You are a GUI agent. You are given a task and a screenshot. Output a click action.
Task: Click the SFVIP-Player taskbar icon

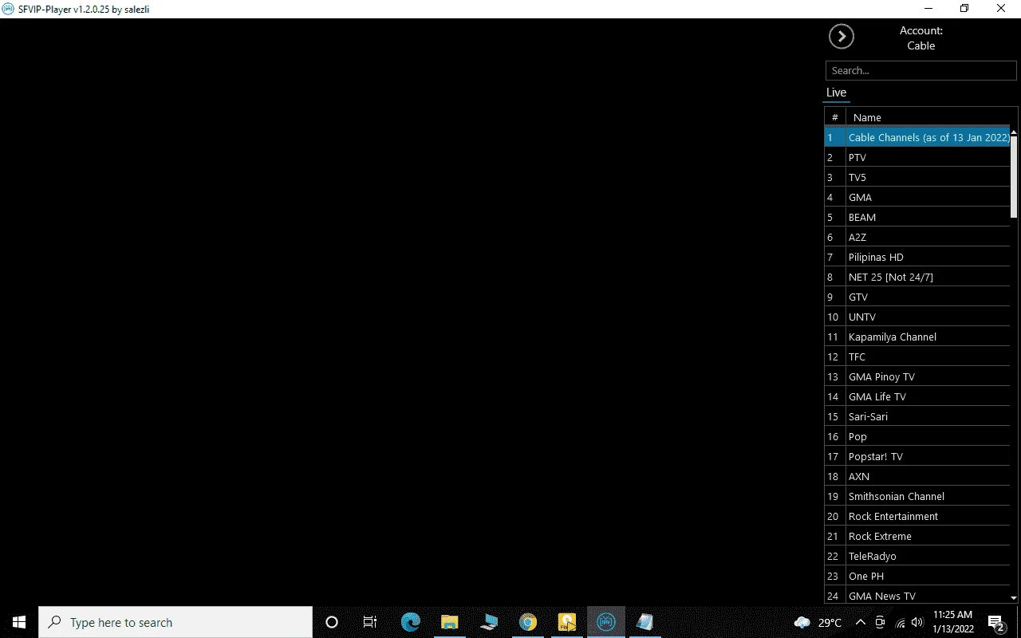[606, 622]
